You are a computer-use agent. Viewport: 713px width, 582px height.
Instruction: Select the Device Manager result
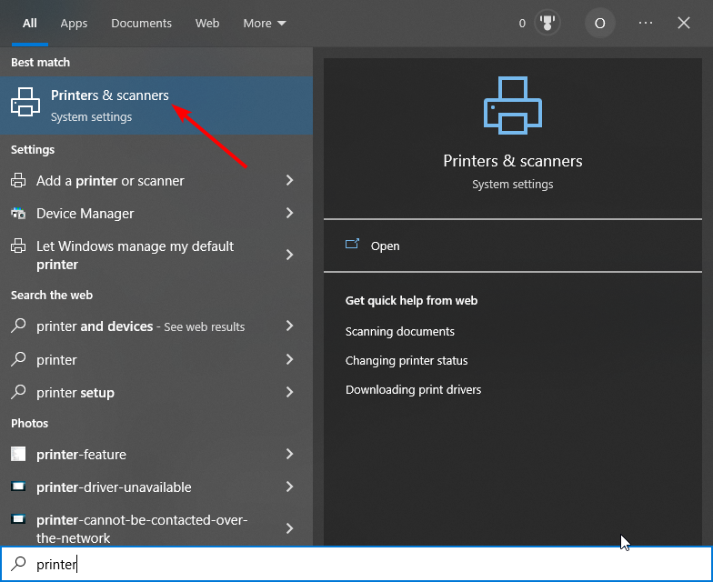point(156,213)
